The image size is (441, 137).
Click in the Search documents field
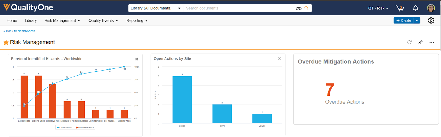[239, 8]
